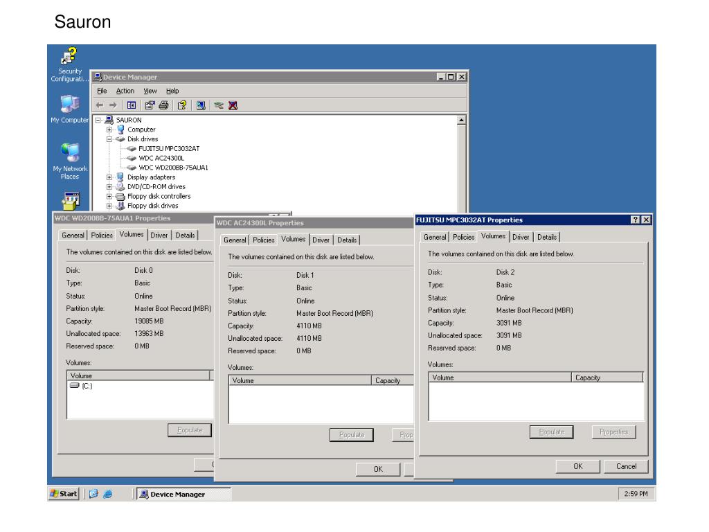Switch to Policies tab in FUJITSU MPC3032AT Properties
709x532 pixels.
pos(463,237)
